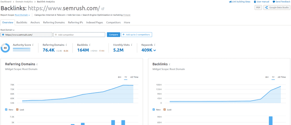Image resolution: width=291 pixels, height=125 pixels.
Task: Open the Anchors tab
Action: click(x=35, y=22)
